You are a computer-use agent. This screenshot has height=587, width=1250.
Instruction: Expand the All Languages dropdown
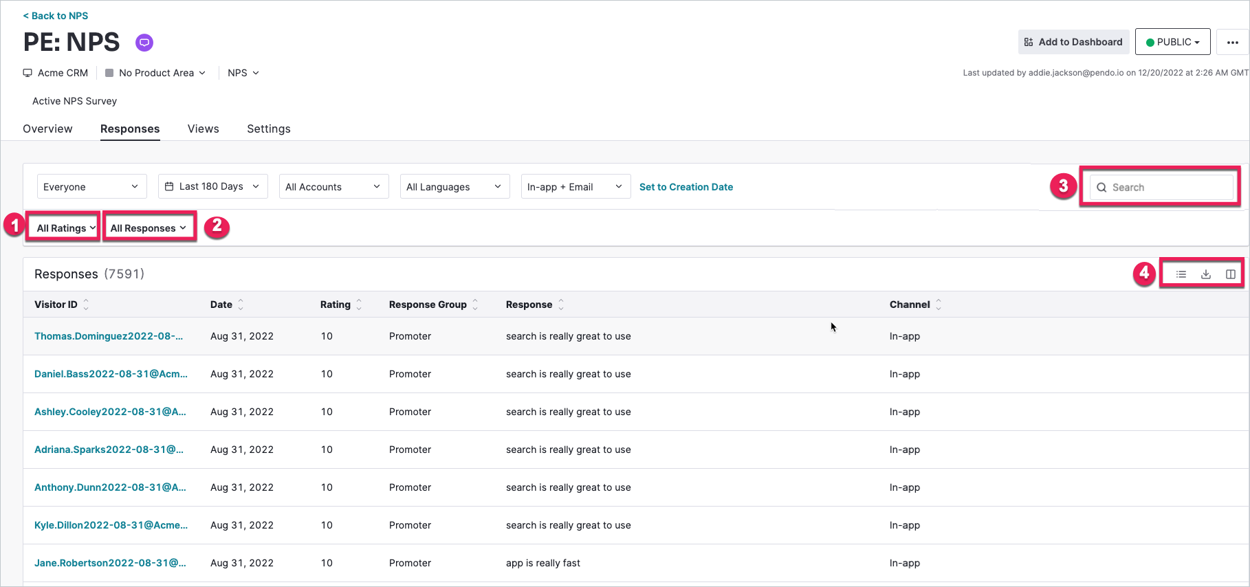(x=455, y=186)
